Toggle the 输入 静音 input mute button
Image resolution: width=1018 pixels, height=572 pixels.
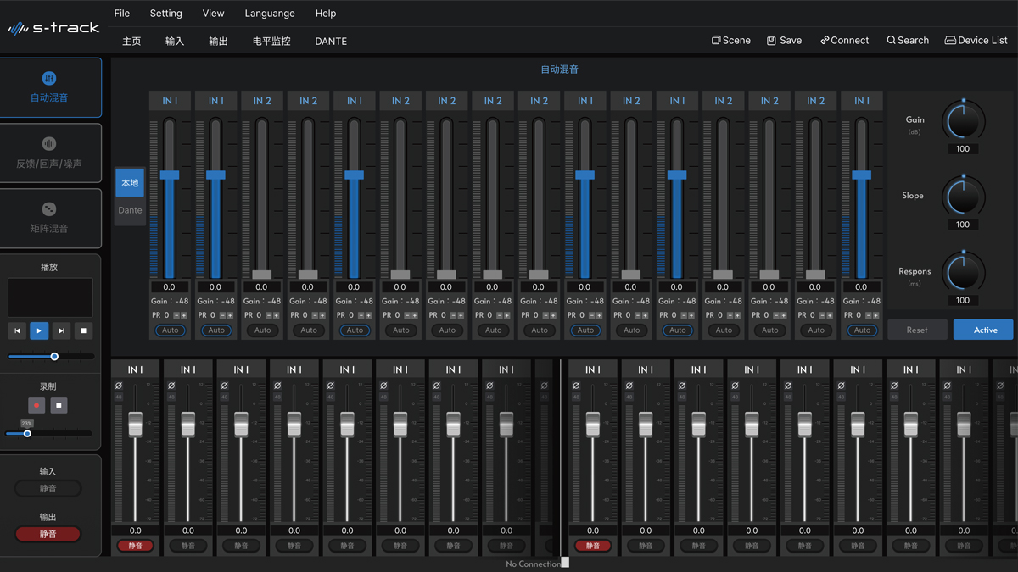[48, 489]
